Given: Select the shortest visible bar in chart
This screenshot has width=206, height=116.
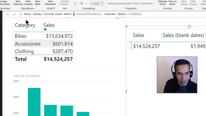Looking at the screenshot, I should point(83,114).
